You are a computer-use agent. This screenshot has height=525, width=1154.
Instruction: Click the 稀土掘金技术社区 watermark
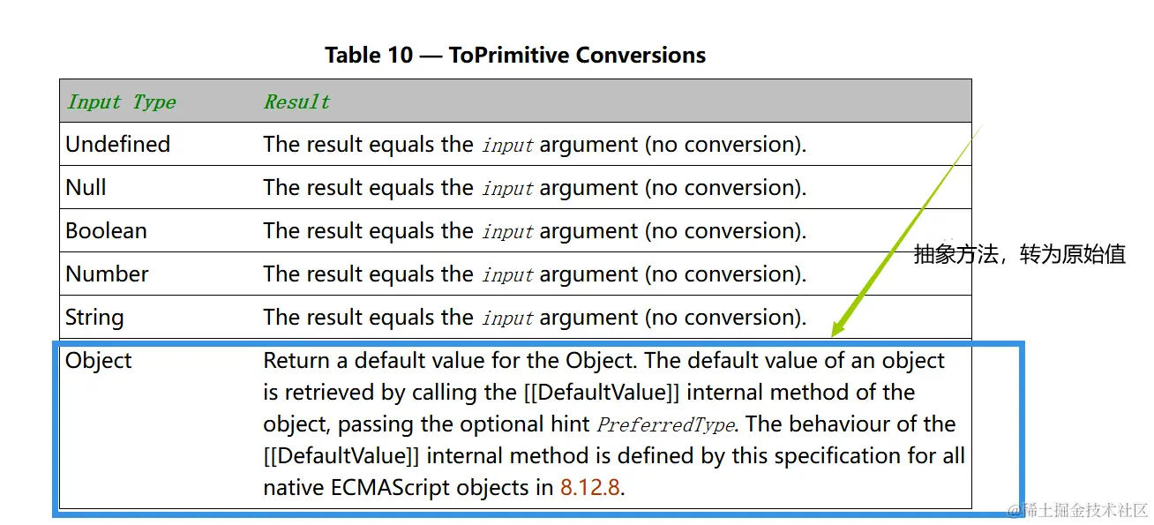click(x=1077, y=511)
